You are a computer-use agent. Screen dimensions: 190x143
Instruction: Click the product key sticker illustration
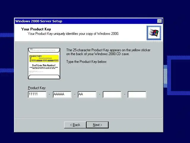click(44, 63)
